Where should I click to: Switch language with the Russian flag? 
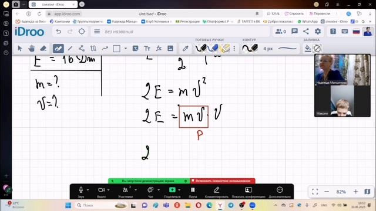pyautogui.click(x=356, y=32)
